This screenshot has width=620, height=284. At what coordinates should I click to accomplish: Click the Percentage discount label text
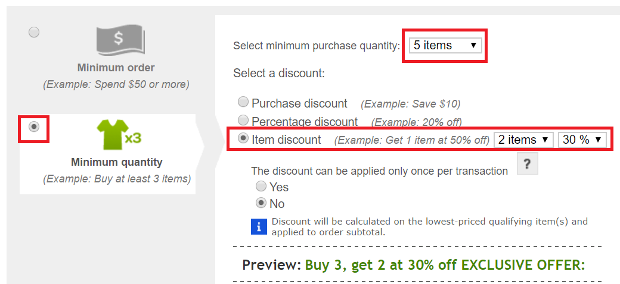pyautogui.click(x=305, y=121)
